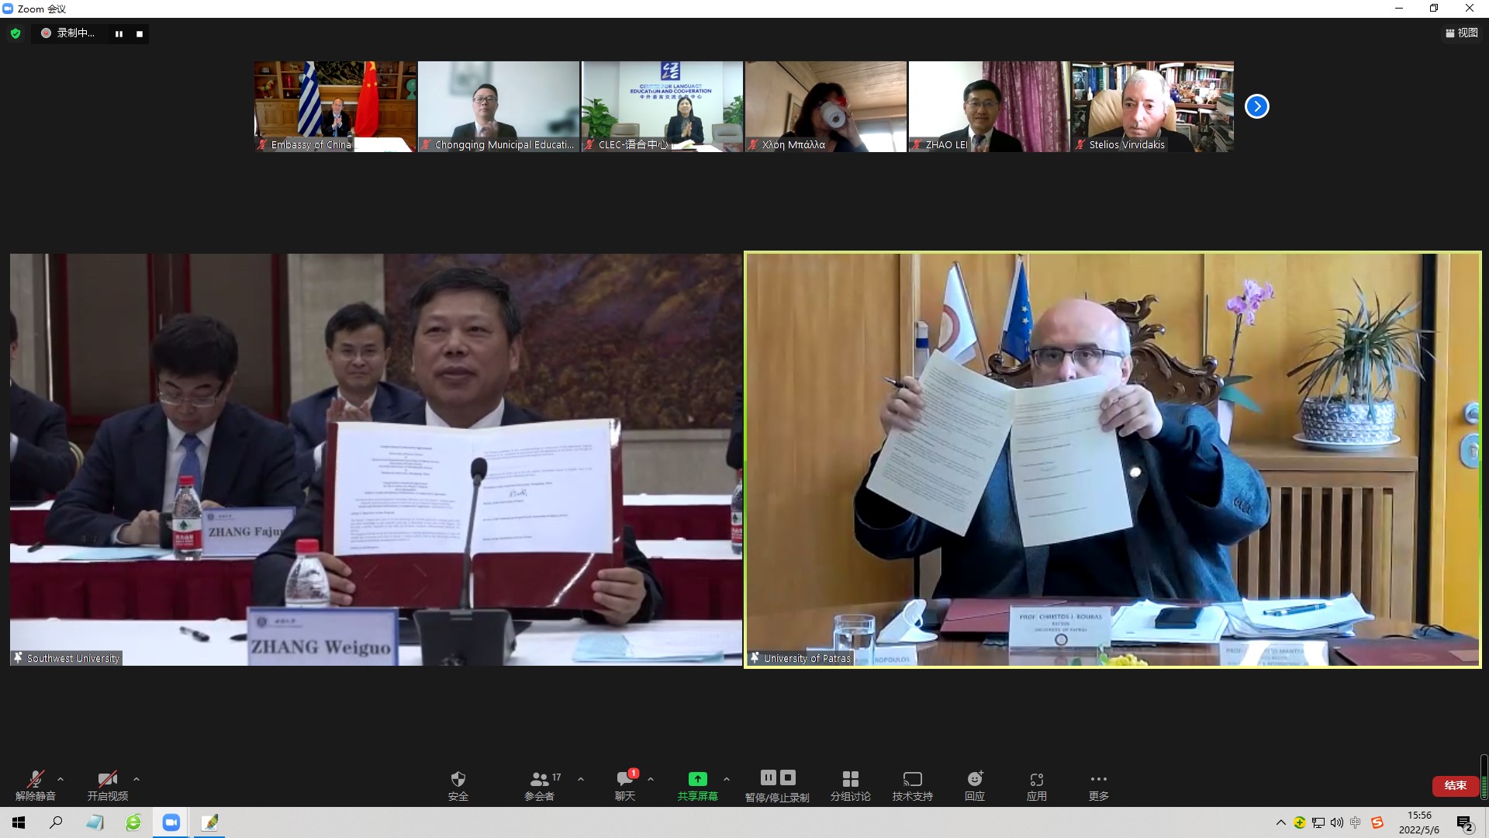Open 应用 apps panel

[1037, 785]
